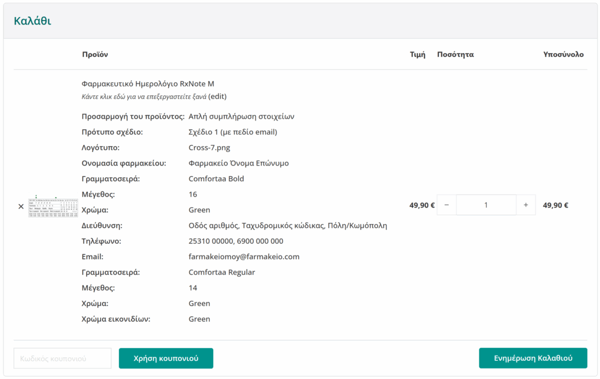Click the farmakeiomoy@farmakeio.com email value
Image resolution: width=600 pixels, height=379 pixels.
244,257
